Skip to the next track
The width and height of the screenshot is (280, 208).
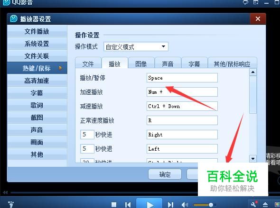pos(170,205)
